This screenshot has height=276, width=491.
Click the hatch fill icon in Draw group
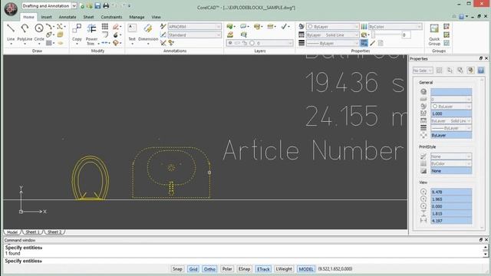click(x=49, y=43)
